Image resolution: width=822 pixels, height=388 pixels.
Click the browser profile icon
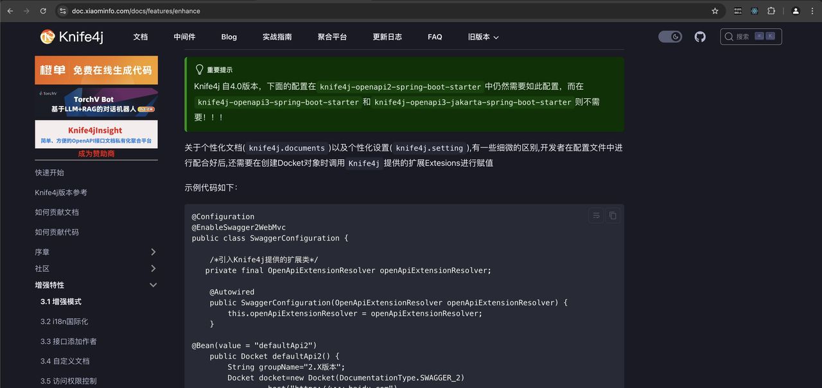(x=794, y=11)
